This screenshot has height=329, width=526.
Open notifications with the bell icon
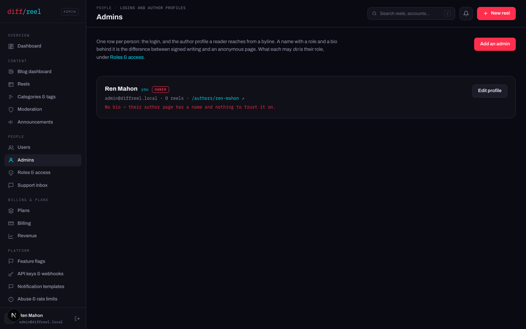pyautogui.click(x=466, y=14)
